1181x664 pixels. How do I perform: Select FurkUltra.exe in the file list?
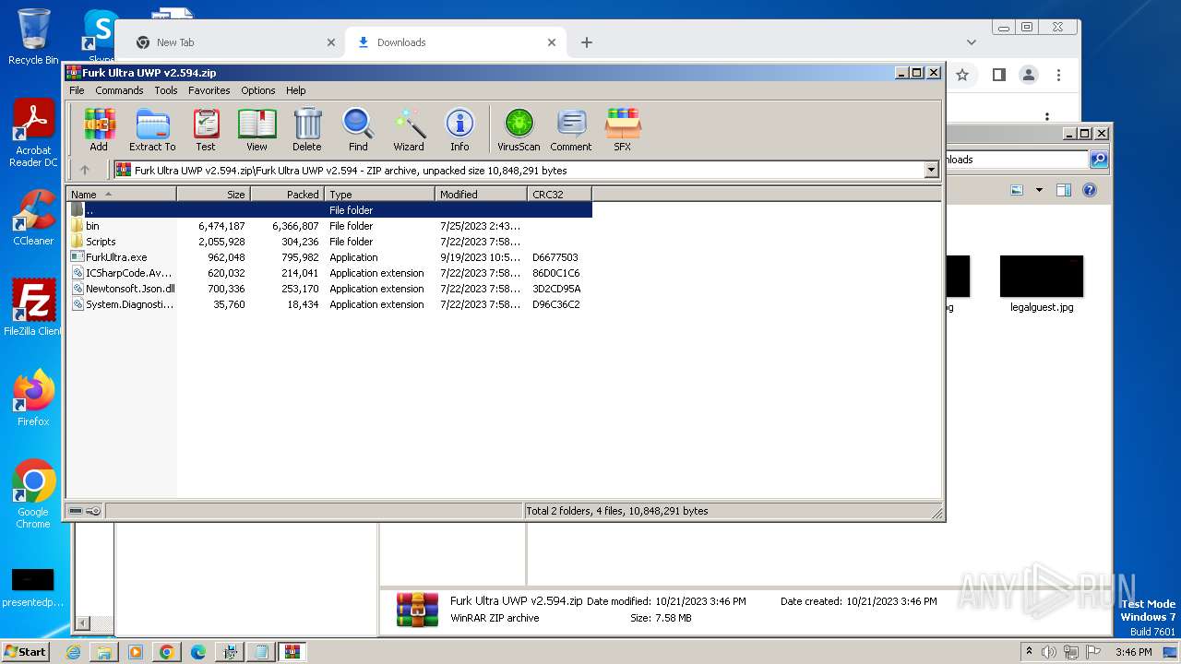pos(330,257)
